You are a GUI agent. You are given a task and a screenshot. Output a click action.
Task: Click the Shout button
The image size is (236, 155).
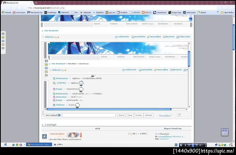click(x=121, y=115)
